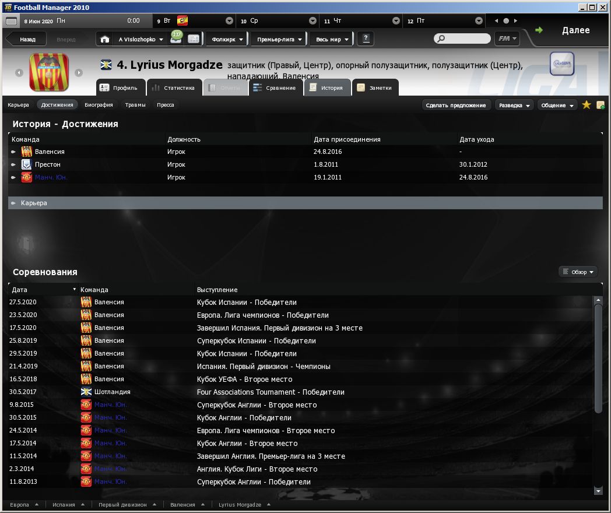This screenshot has width=611, height=513.
Task: Open the news card icon beside inbox
Action: [194, 39]
